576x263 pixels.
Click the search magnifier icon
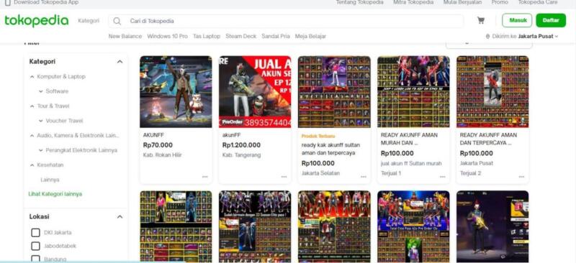[x=117, y=22]
